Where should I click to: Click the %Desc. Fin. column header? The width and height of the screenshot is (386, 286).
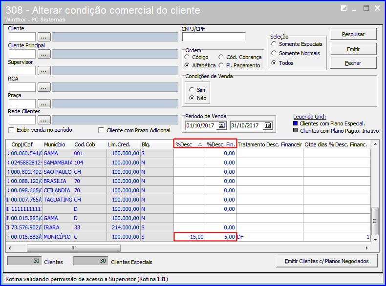coord(220,144)
